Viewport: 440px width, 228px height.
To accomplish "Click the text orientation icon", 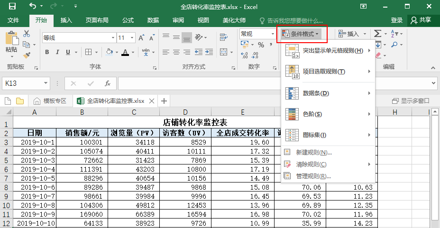I will [199, 37].
